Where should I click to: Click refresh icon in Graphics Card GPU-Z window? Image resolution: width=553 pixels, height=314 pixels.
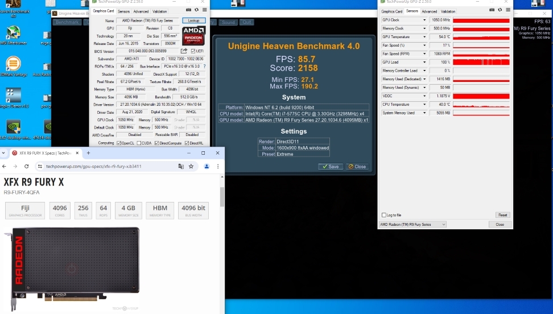(196, 10)
